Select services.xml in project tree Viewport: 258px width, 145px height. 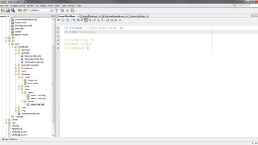click(33, 83)
